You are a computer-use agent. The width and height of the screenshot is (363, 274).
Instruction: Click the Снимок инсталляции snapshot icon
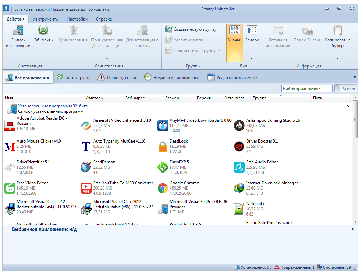18,31
